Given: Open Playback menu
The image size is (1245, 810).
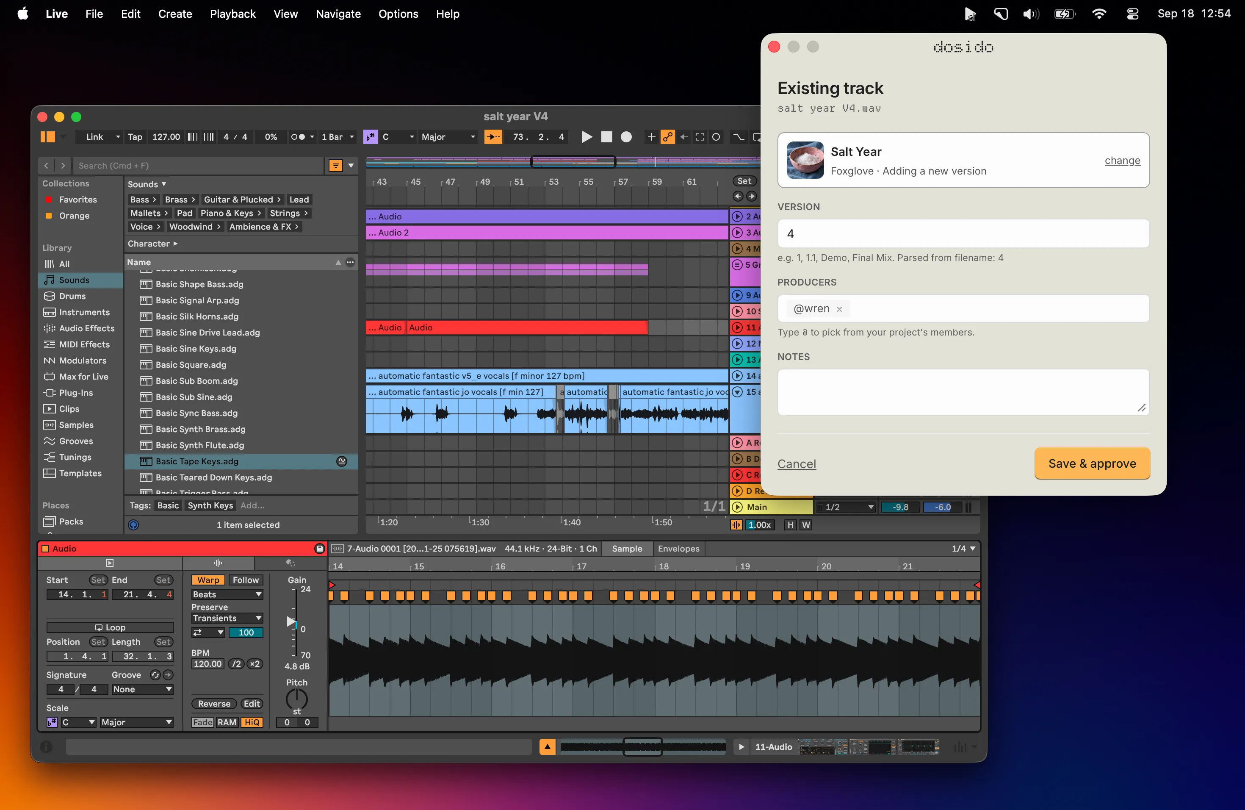Looking at the screenshot, I should coord(233,14).
